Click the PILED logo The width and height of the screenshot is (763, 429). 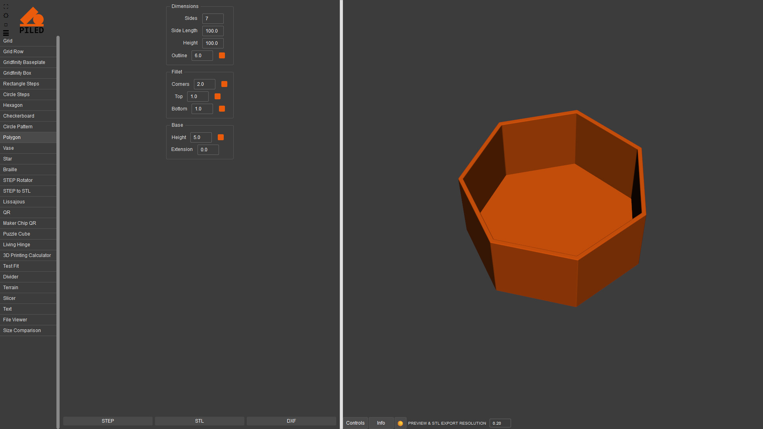coord(32,20)
